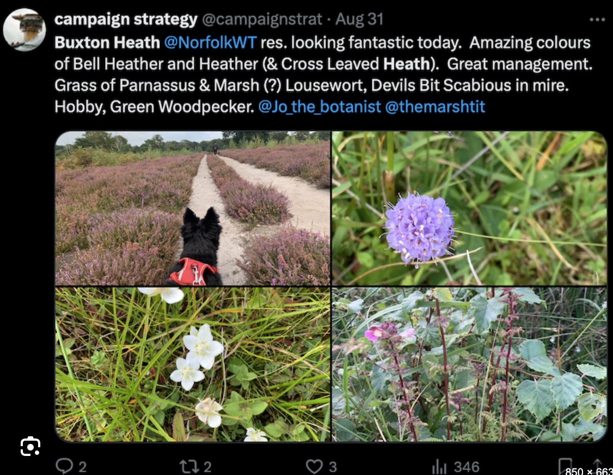Click the 850 × 663 image size label
613x475 pixels.
coord(588,471)
